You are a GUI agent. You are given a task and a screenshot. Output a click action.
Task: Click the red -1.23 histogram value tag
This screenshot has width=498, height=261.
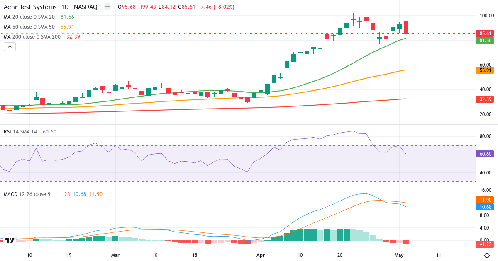[486, 244]
